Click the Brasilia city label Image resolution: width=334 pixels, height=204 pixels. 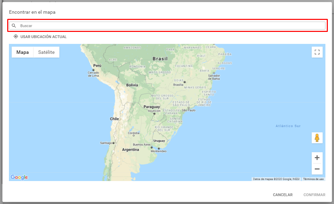(x=178, y=85)
